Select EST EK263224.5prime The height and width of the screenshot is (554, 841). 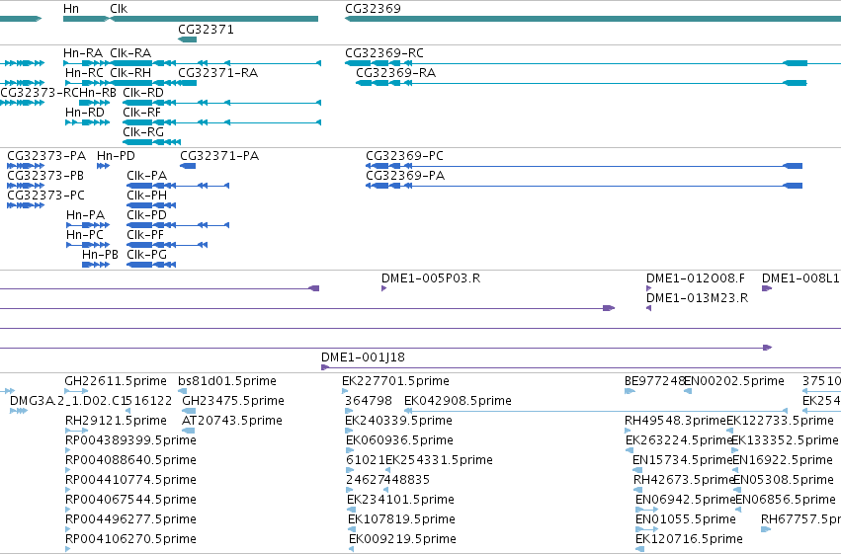tap(679, 441)
